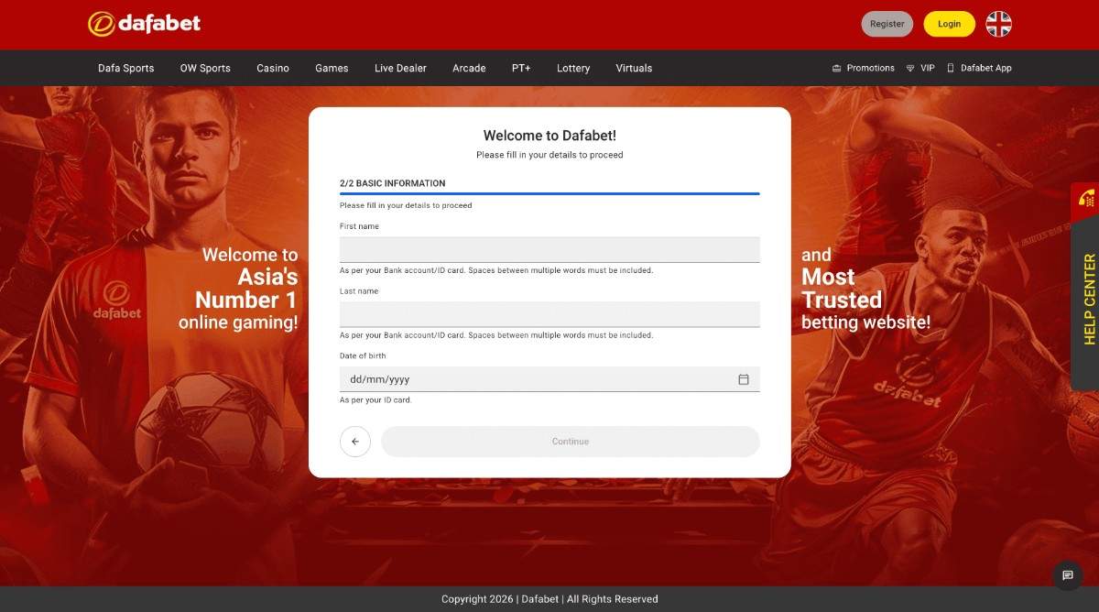Open Lottery menu item
Viewport: 1099px width, 612px height.
pyautogui.click(x=573, y=68)
